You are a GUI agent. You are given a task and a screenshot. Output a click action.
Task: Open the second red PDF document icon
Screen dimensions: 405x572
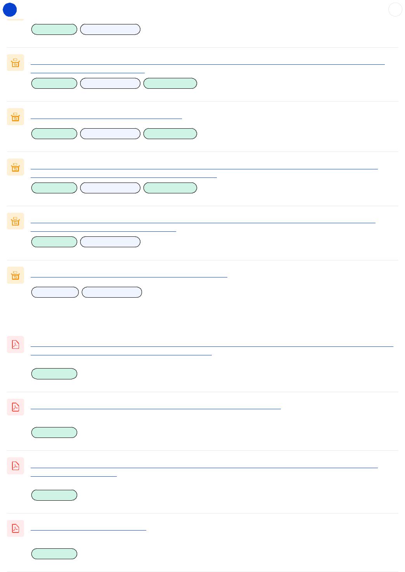tap(16, 407)
